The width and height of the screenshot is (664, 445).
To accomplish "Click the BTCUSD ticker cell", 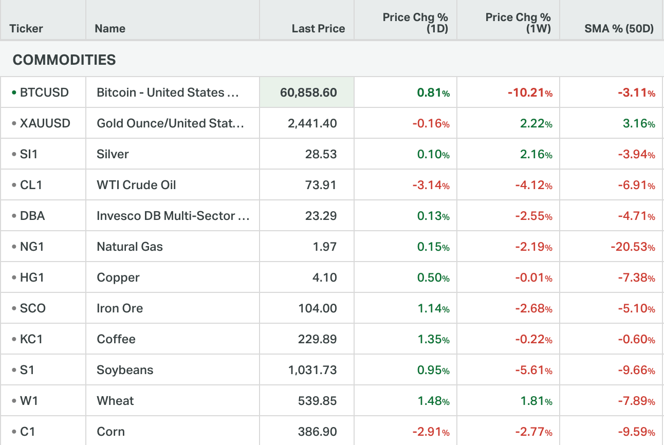I will 44,92.
